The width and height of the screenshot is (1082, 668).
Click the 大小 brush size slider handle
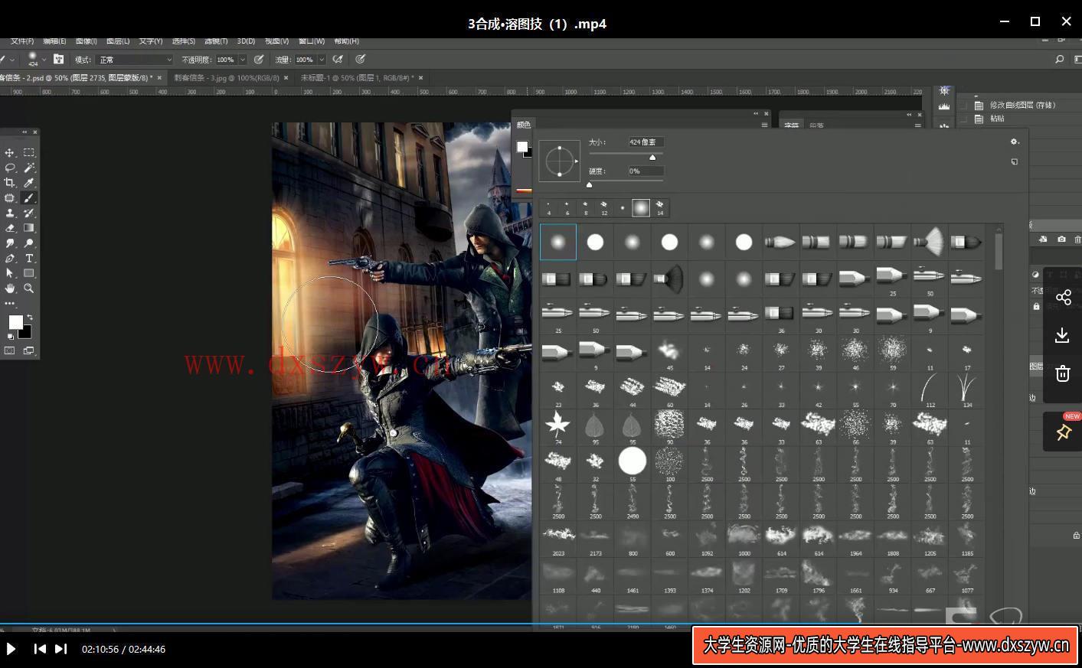coord(652,157)
